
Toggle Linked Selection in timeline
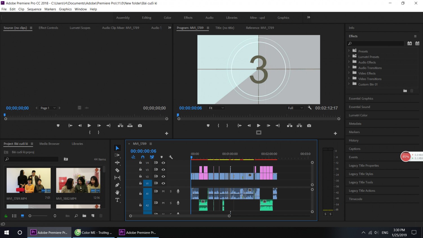[x=152, y=157]
